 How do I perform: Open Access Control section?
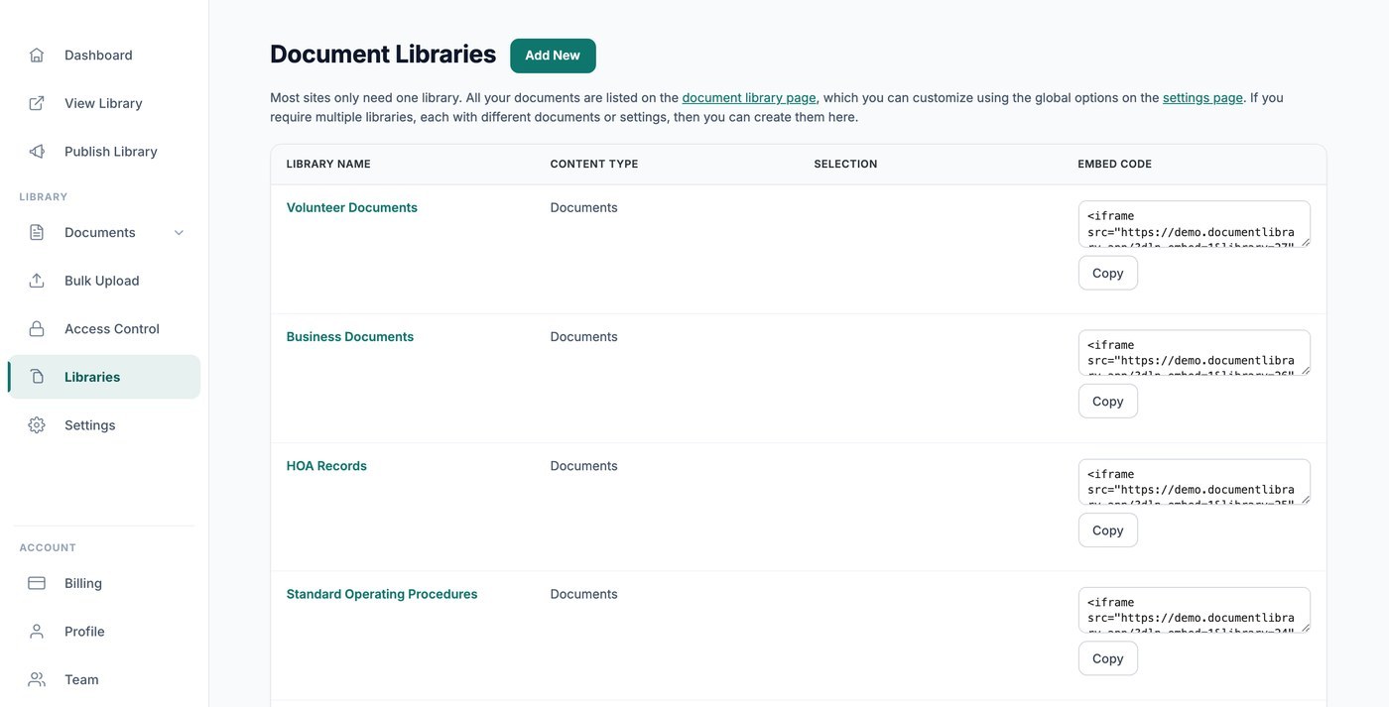(x=104, y=328)
